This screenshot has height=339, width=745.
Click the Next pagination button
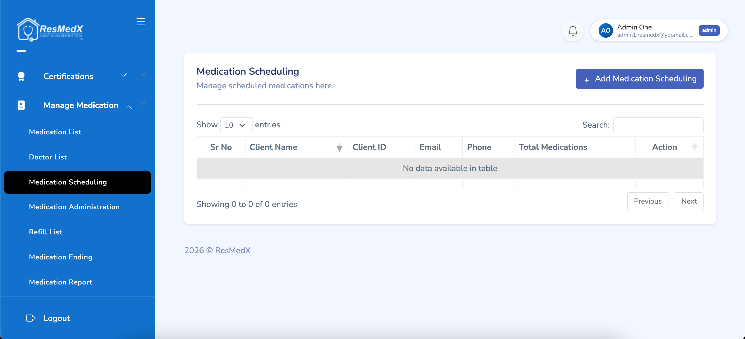point(689,201)
